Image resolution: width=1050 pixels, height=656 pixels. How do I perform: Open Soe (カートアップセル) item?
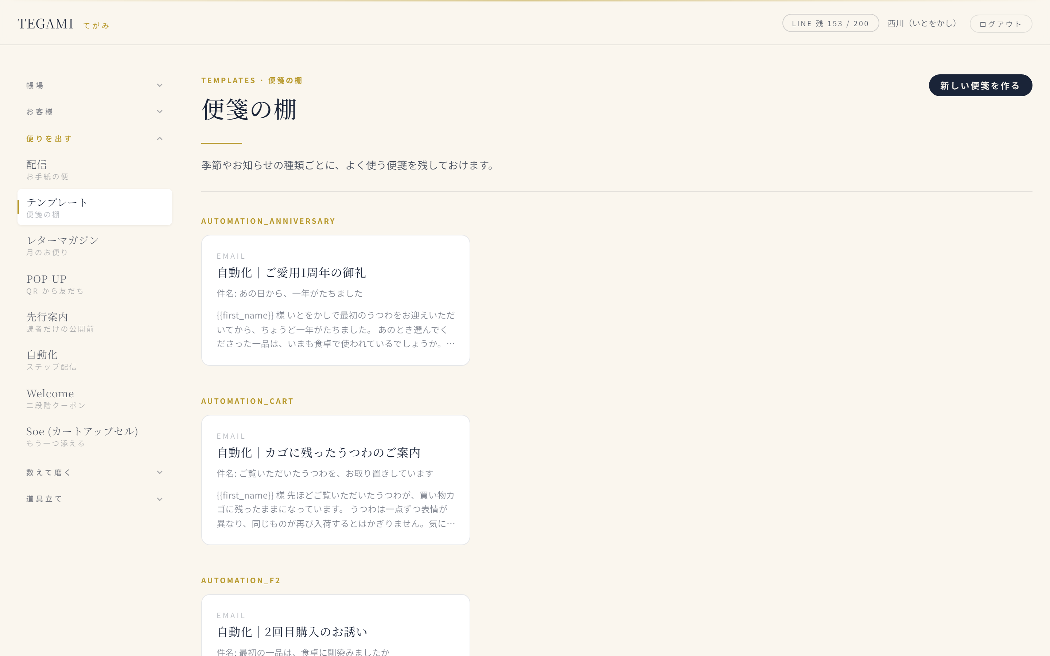click(x=94, y=436)
